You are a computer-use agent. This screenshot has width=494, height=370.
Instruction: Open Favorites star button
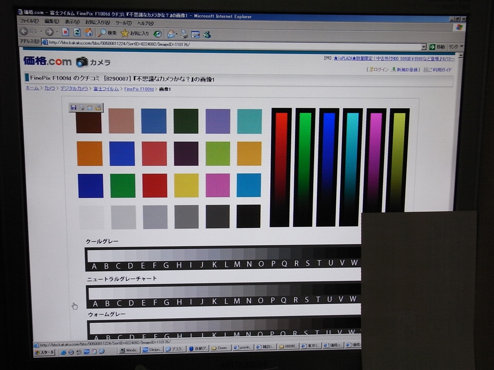135,33
